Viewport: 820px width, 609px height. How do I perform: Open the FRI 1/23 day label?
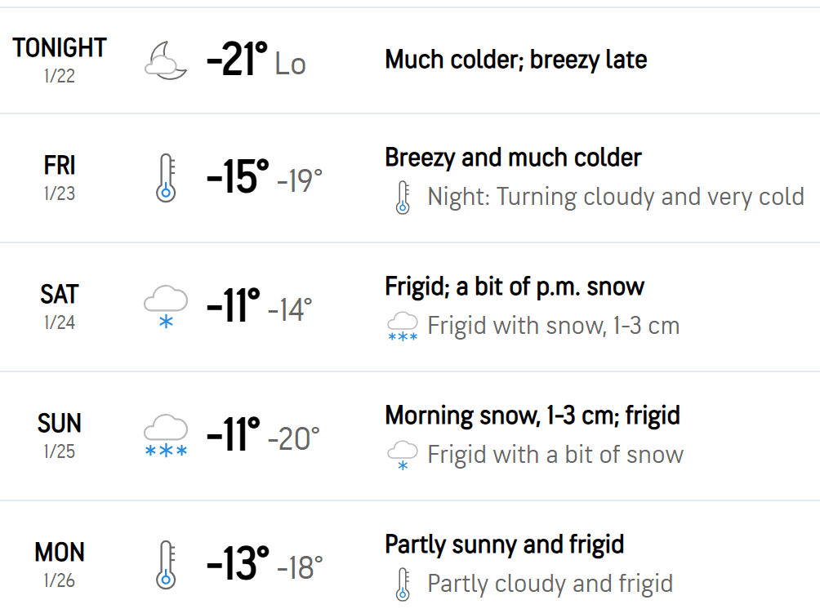(60, 176)
